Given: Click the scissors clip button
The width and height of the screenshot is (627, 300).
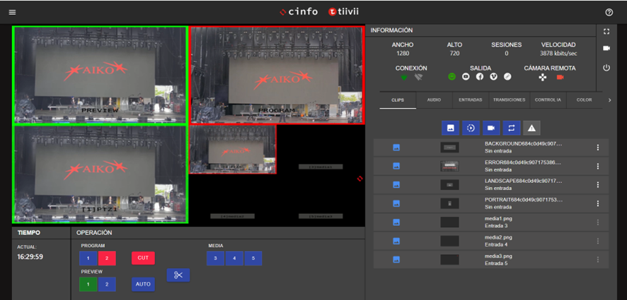Looking at the screenshot, I should coord(178,275).
